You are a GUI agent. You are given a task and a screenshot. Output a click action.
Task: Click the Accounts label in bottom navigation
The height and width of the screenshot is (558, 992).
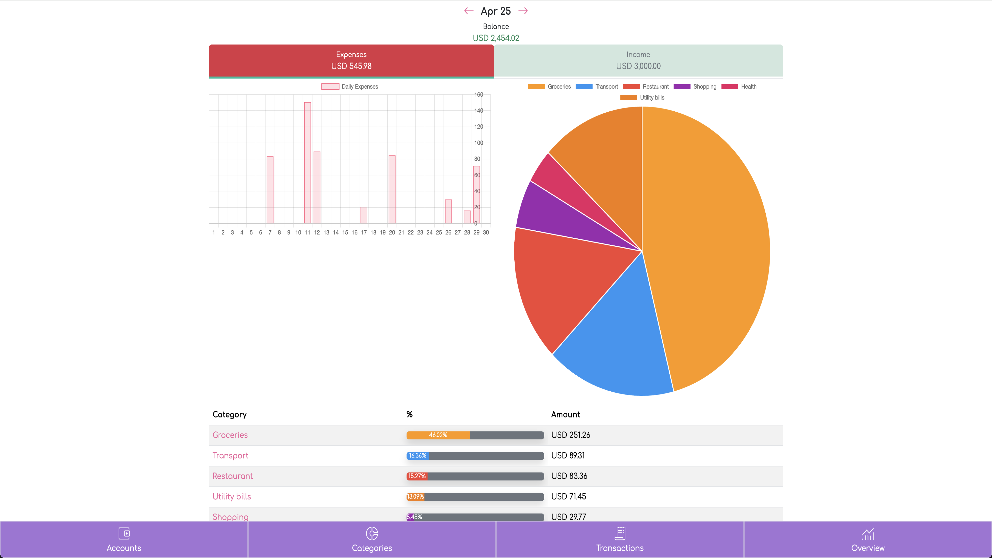[x=124, y=548]
